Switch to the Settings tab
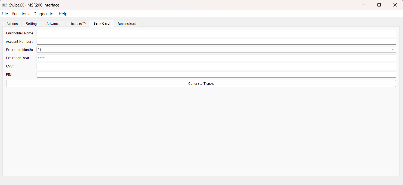Image resolution: width=403 pixels, height=185 pixels. [x=32, y=24]
